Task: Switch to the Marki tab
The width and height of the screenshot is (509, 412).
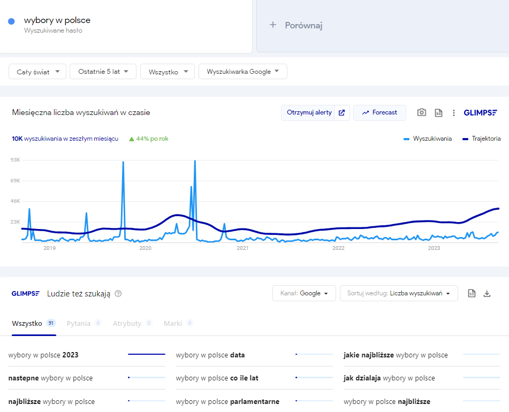Action: coord(179,323)
